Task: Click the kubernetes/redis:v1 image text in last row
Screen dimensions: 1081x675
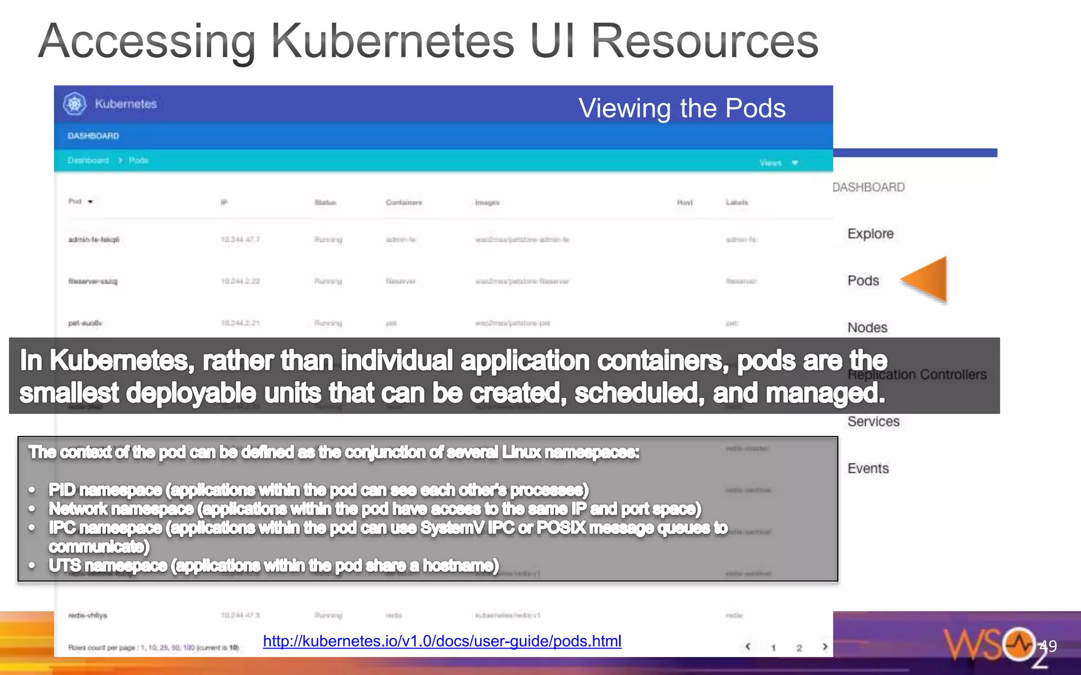Action: 508,615
